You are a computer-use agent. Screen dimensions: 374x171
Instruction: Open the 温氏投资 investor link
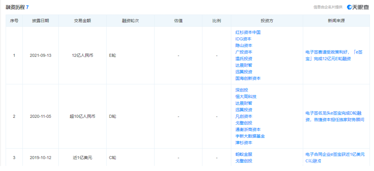point(244,58)
